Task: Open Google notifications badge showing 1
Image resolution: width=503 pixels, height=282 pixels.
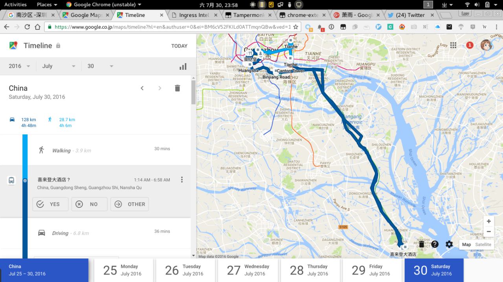Action: (x=470, y=45)
